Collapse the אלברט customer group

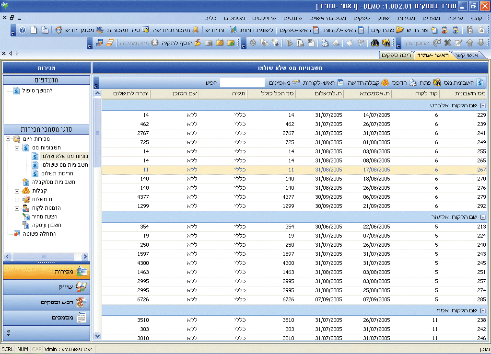pos(483,106)
